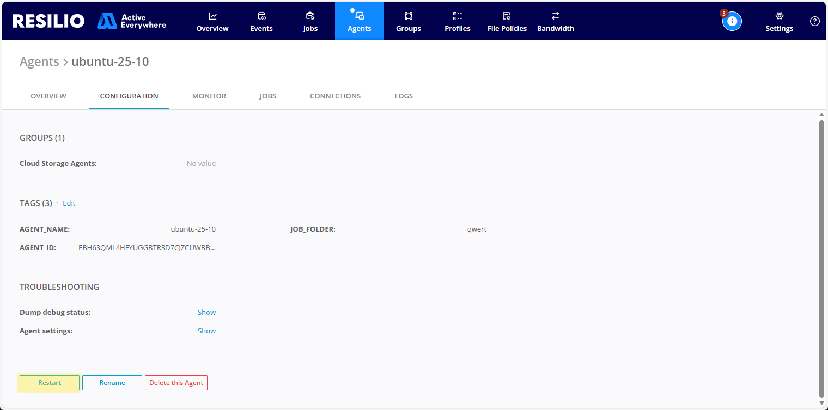Click the help question mark icon
Screen dimensions: 828x410
tap(814, 21)
